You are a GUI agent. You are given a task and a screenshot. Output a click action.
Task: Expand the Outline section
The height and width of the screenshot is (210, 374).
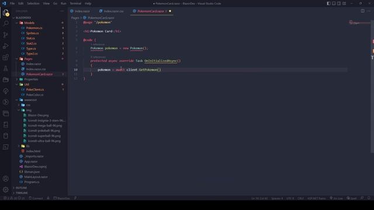point(21,188)
